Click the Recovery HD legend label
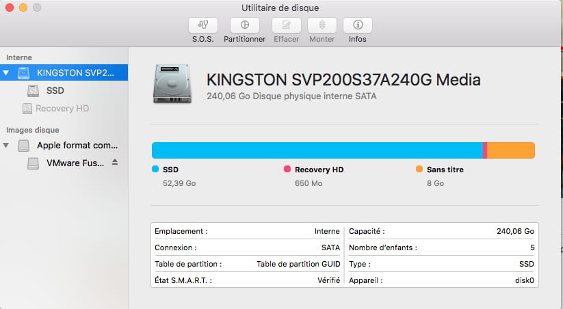This screenshot has height=309, width=563. coord(319,170)
